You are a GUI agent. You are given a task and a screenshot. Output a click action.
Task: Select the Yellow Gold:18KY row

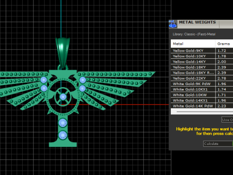(202, 67)
